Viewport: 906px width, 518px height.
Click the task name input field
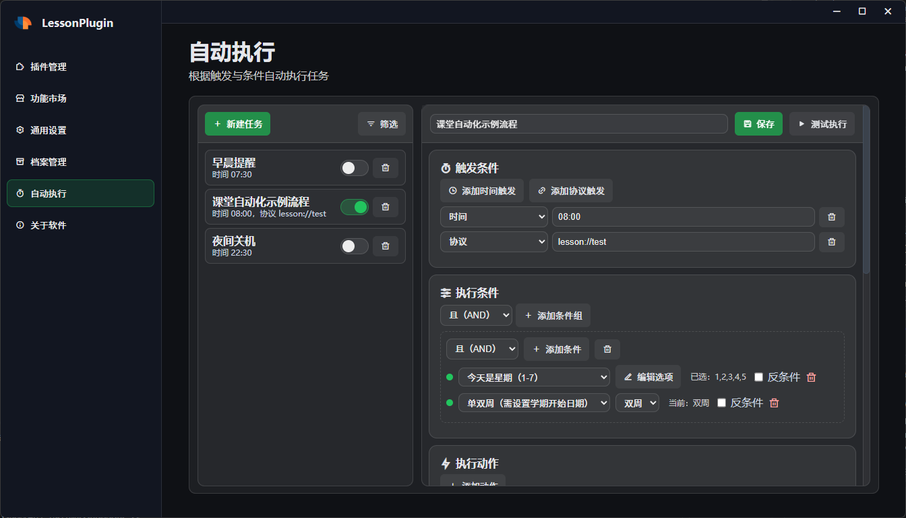[x=578, y=124]
